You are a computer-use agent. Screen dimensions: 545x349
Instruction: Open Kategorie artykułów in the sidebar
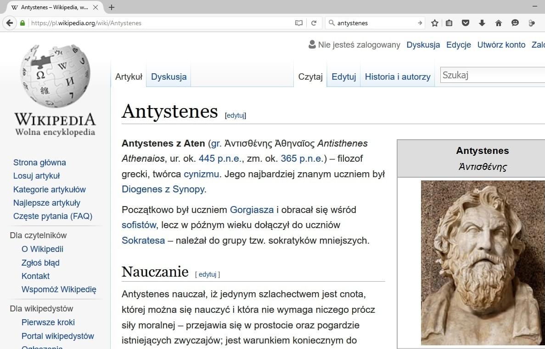pyautogui.click(x=49, y=190)
